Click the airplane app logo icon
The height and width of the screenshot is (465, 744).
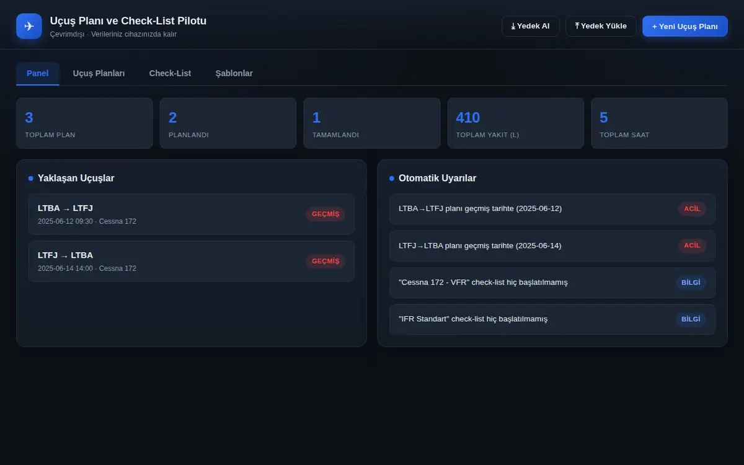point(29,26)
